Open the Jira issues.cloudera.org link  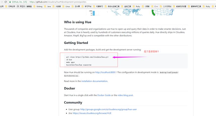click(92, 113)
